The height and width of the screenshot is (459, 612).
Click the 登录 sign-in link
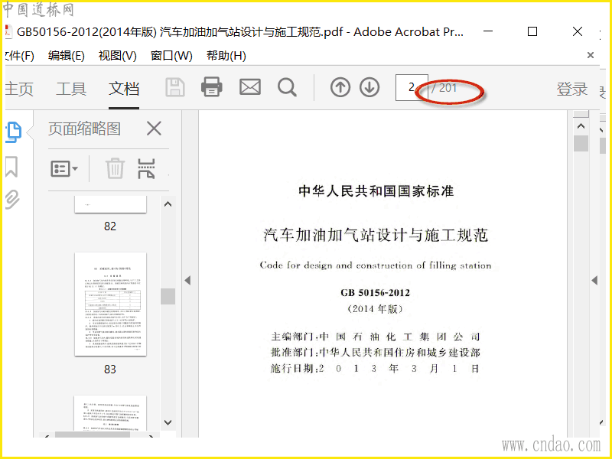point(571,89)
